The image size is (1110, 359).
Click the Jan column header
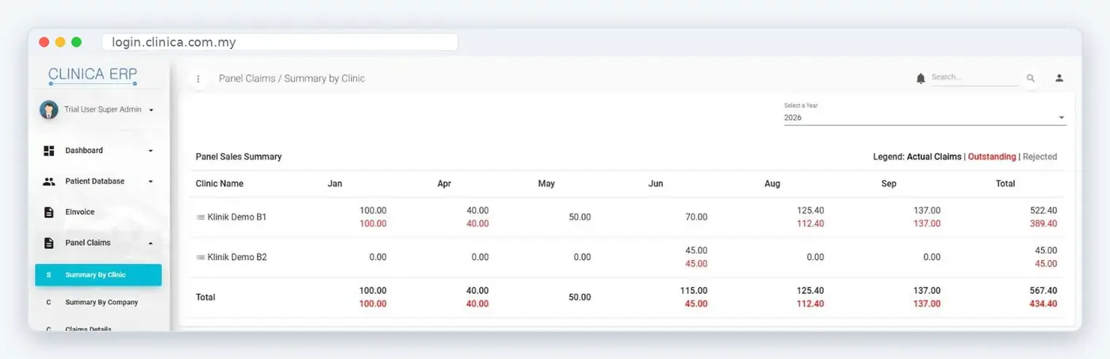pyautogui.click(x=335, y=184)
